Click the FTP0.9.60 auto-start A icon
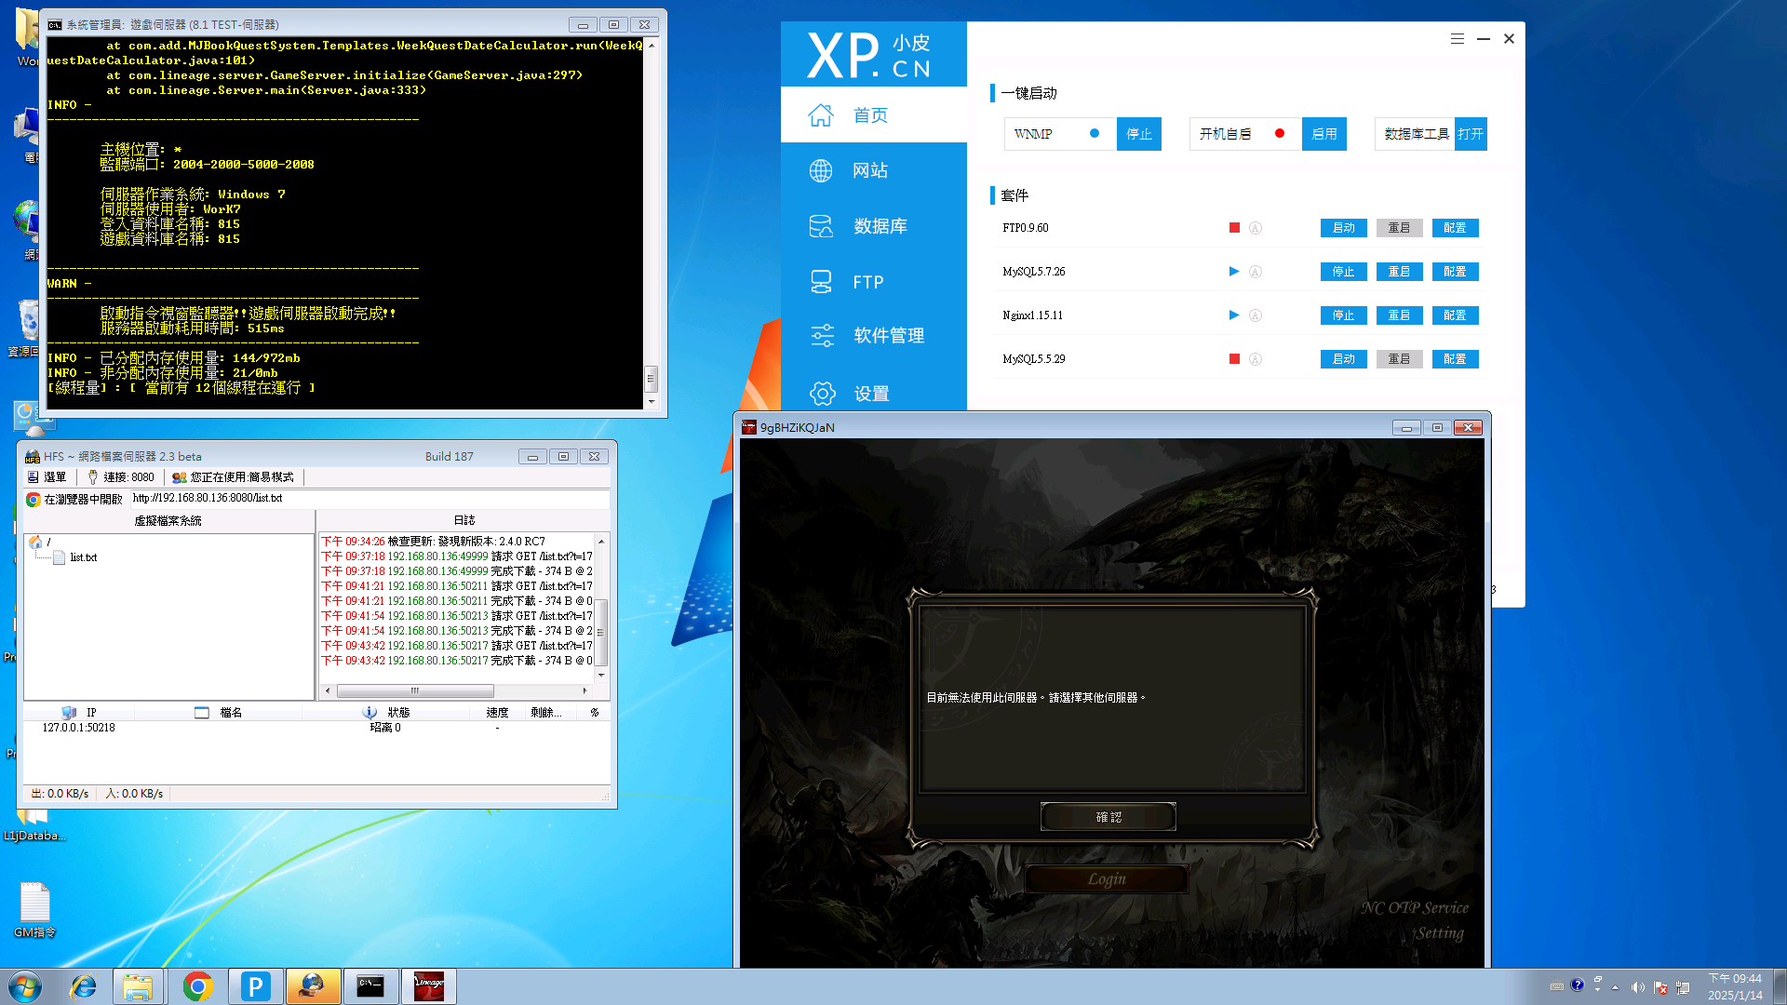Screen dimensions: 1787x1005 tap(1255, 228)
